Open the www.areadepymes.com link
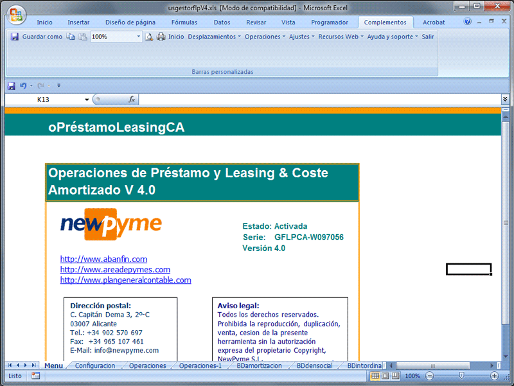This screenshot has width=514, height=386. (115, 270)
